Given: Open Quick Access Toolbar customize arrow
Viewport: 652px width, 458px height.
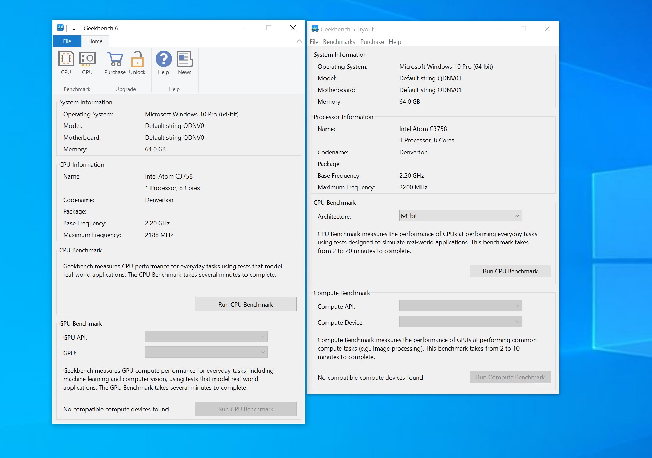Looking at the screenshot, I should (x=74, y=29).
